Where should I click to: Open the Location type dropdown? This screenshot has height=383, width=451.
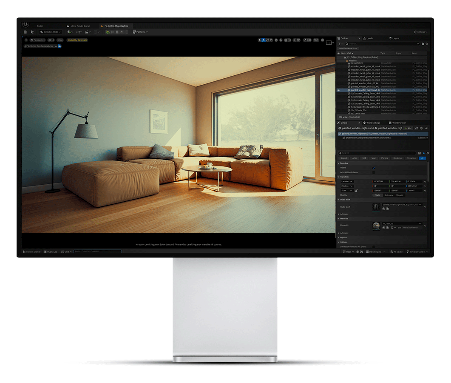coord(346,182)
